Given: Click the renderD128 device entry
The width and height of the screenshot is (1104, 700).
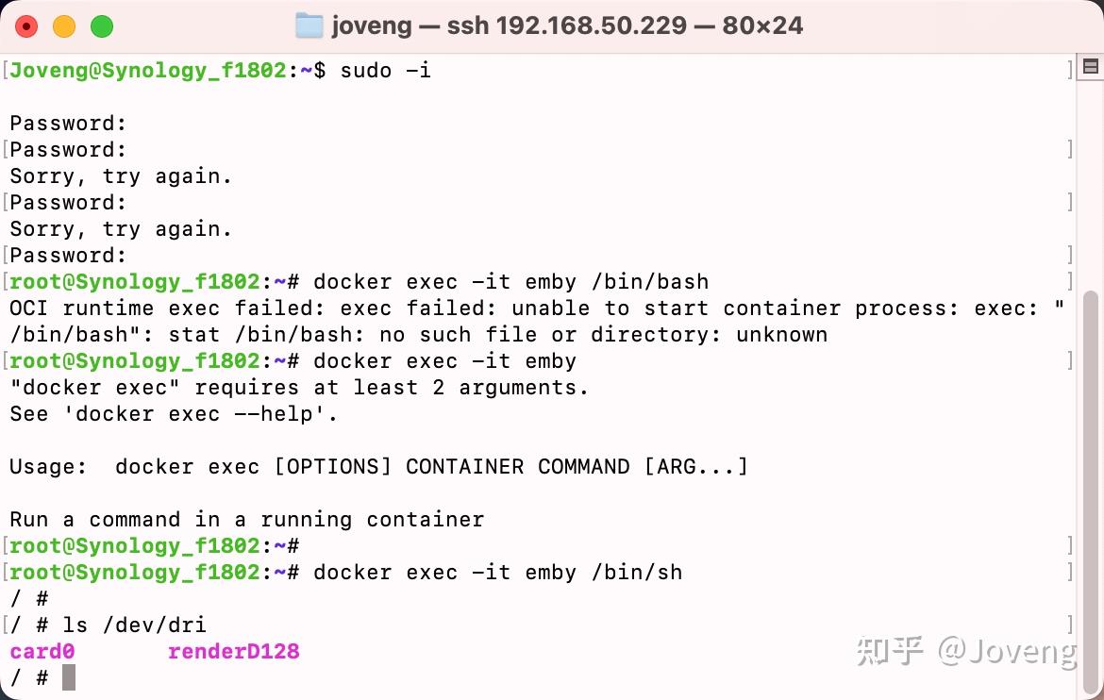Looking at the screenshot, I should coord(233,651).
